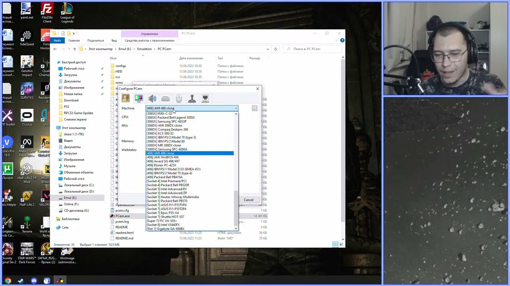The image size is (510, 286).
Task: Collapse the Machine dropdown using its arrow
Action: pos(236,108)
